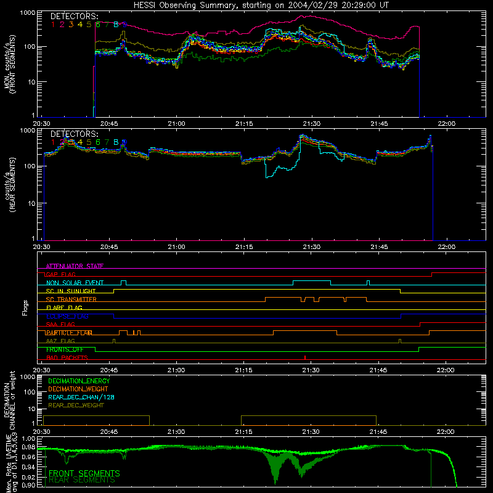493x493 pixels.
Task: Click the 21:00 tick label under front segments plot
Action: pos(176,124)
